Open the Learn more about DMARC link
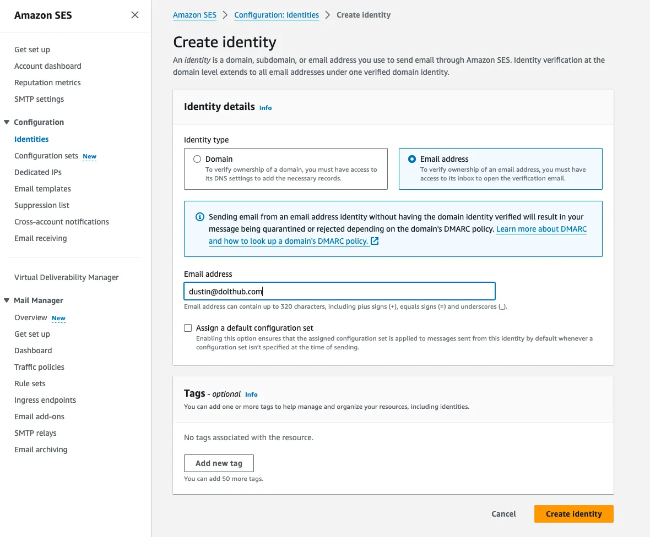 tap(541, 229)
